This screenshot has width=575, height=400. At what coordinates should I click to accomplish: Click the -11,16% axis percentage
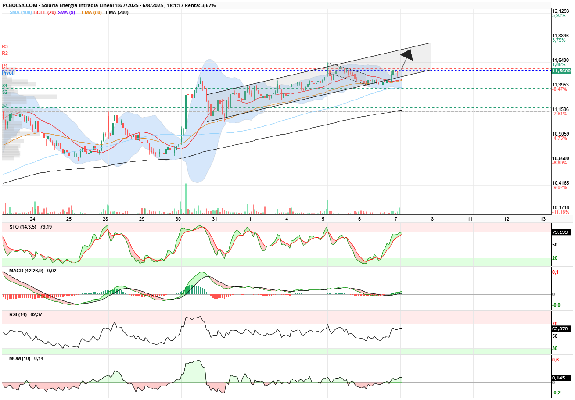coord(561,212)
